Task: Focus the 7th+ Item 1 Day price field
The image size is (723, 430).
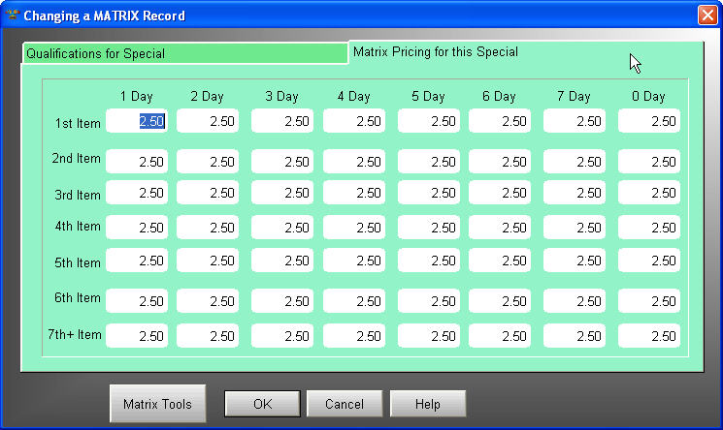Action: click(137, 336)
